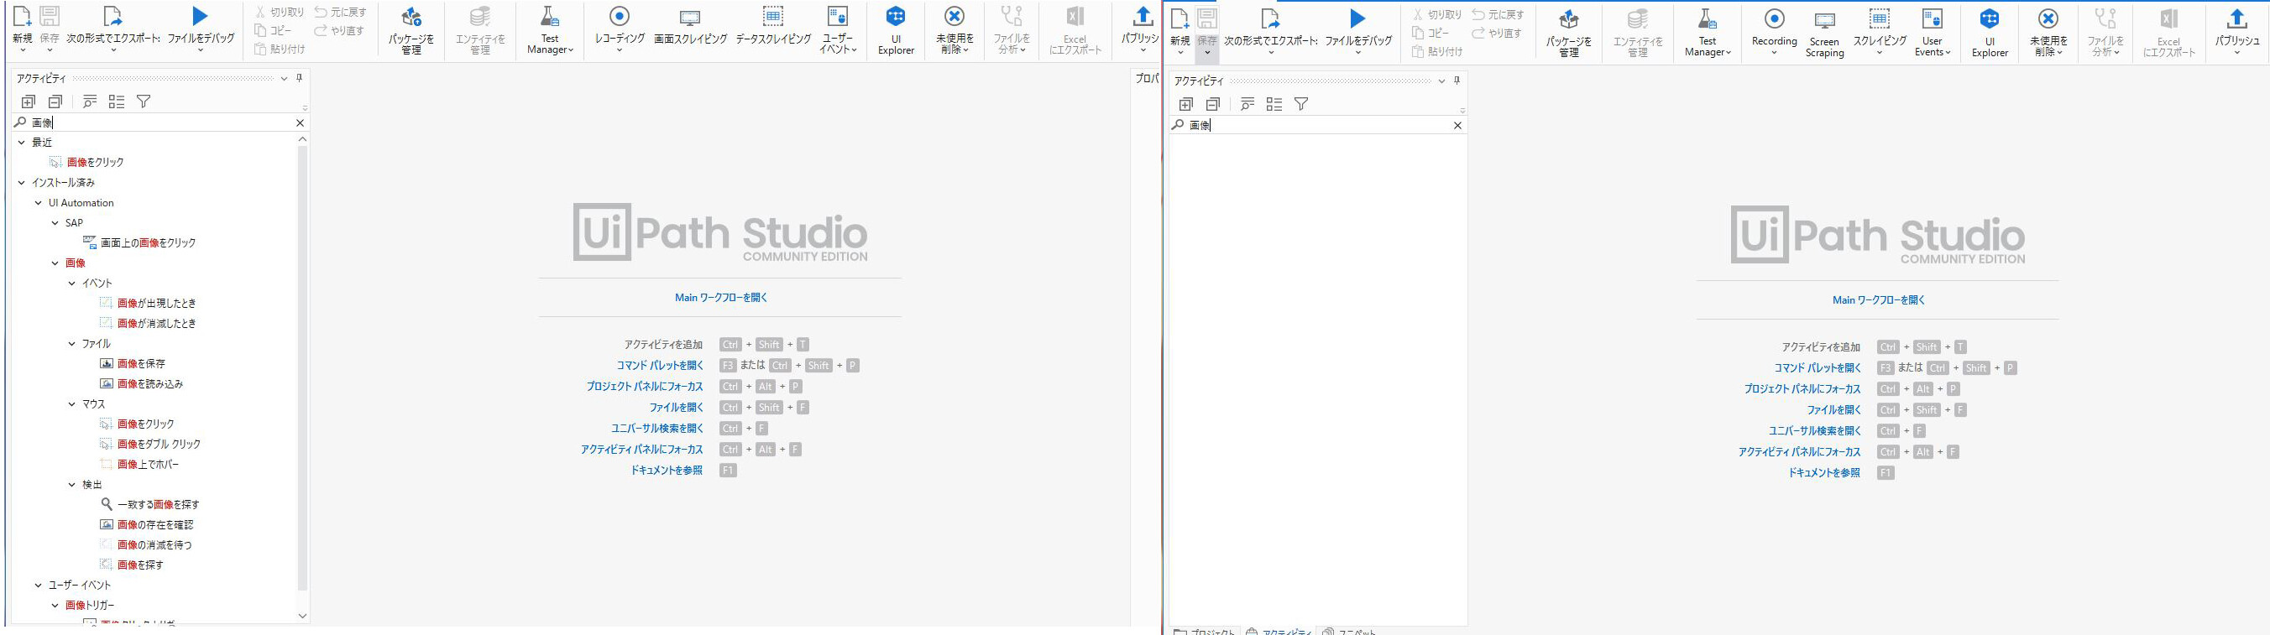
Task: Click ファイルを分析 in left window
Action: pos(1011,31)
